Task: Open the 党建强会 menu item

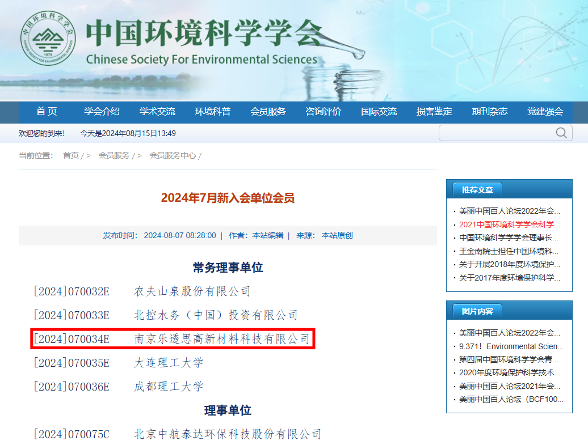Action: click(x=545, y=111)
